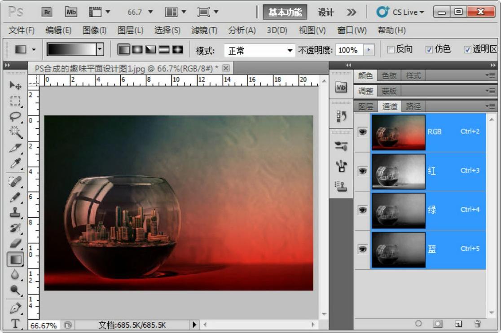Open the 滤镜(T) menu
This screenshot has width=501, height=333.
pyautogui.click(x=204, y=30)
